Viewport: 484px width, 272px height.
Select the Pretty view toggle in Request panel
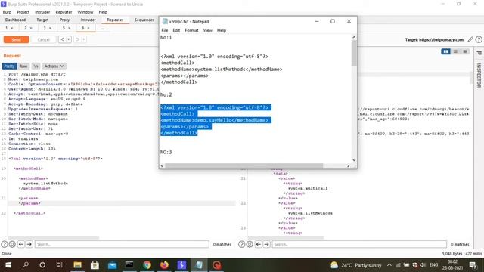[x=9, y=66]
